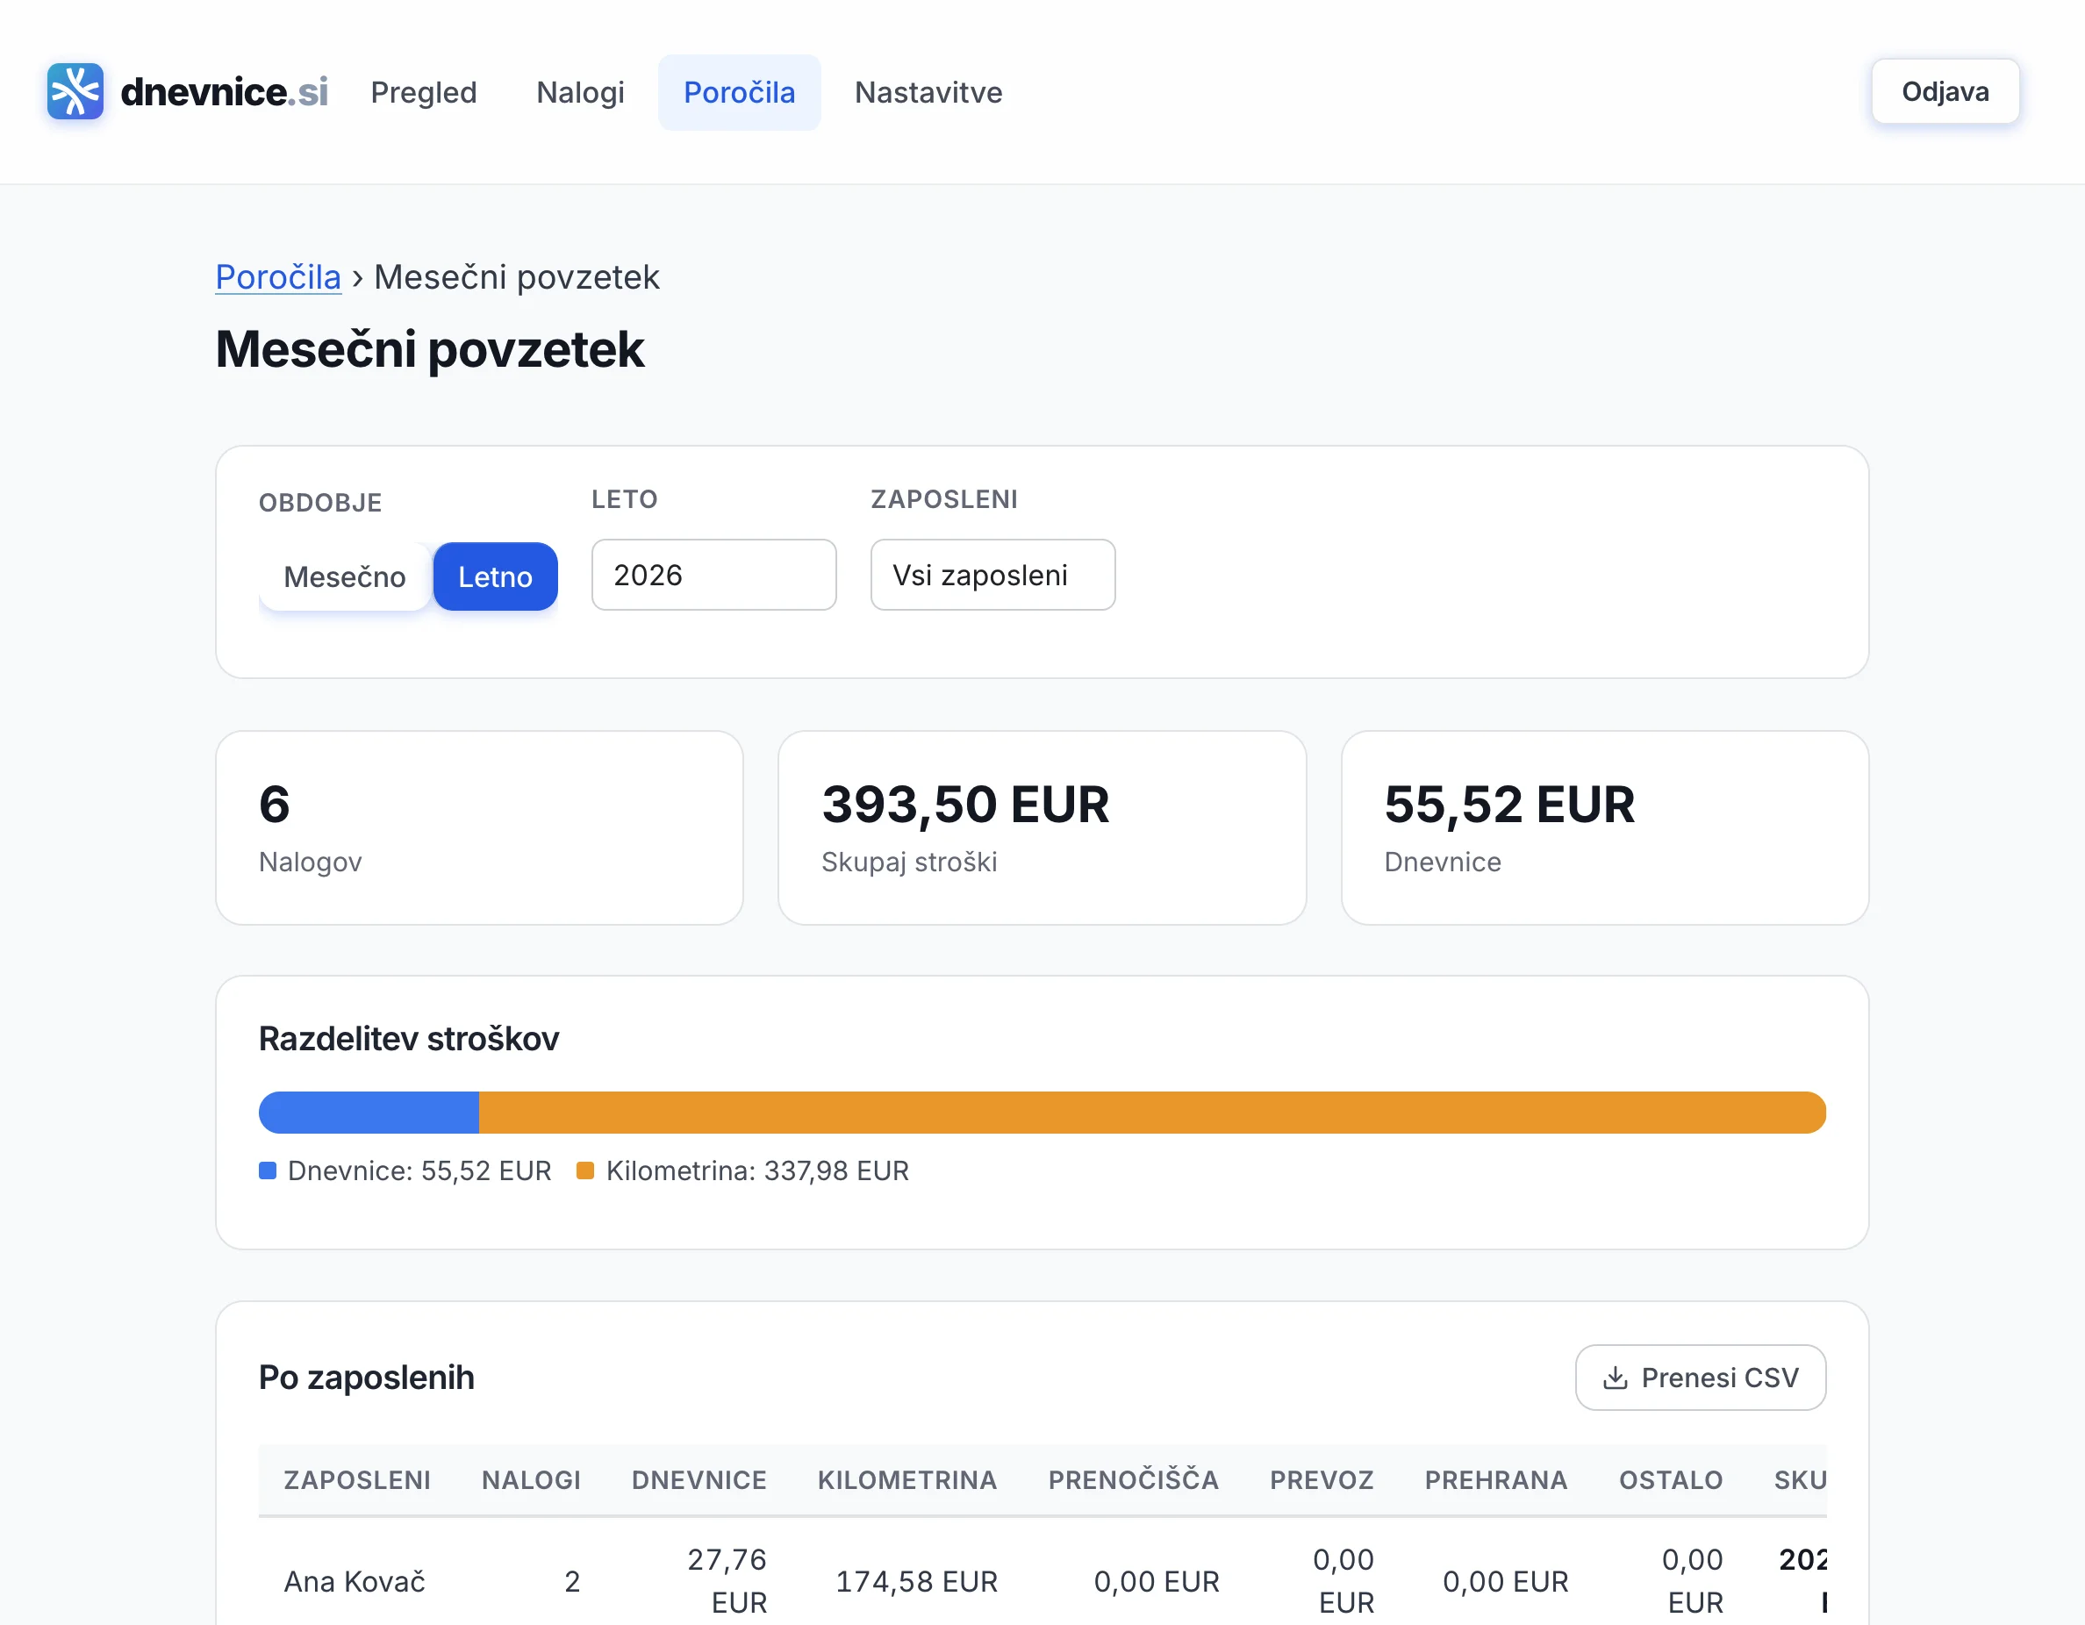Image resolution: width=2085 pixels, height=1625 pixels.
Task: Click the Odjava button
Action: [1944, 91]
